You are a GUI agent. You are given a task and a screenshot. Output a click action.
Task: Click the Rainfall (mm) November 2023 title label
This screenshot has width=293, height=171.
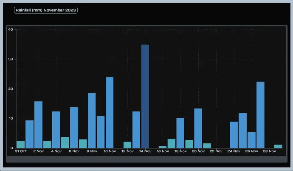tap(46, 10)
